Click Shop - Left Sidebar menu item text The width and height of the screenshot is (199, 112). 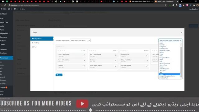[x=64, y=54]
